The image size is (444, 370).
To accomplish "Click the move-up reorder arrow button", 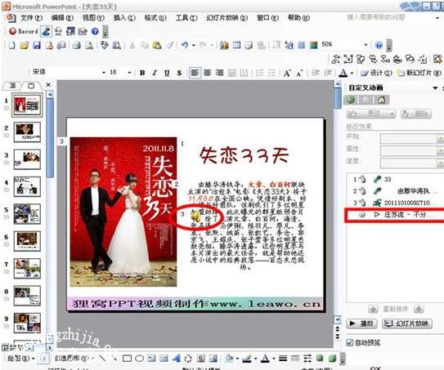I will tap(373, 310).
